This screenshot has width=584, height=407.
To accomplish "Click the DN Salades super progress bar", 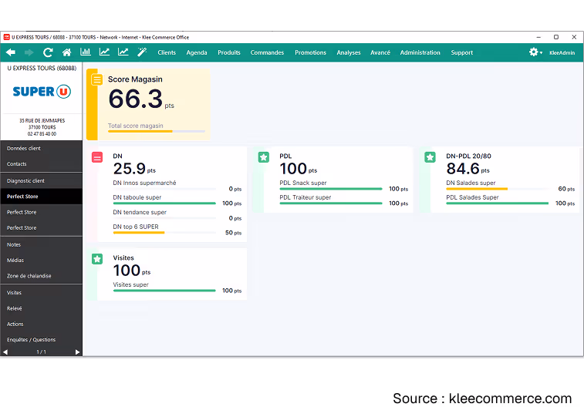I will point(498,189).
